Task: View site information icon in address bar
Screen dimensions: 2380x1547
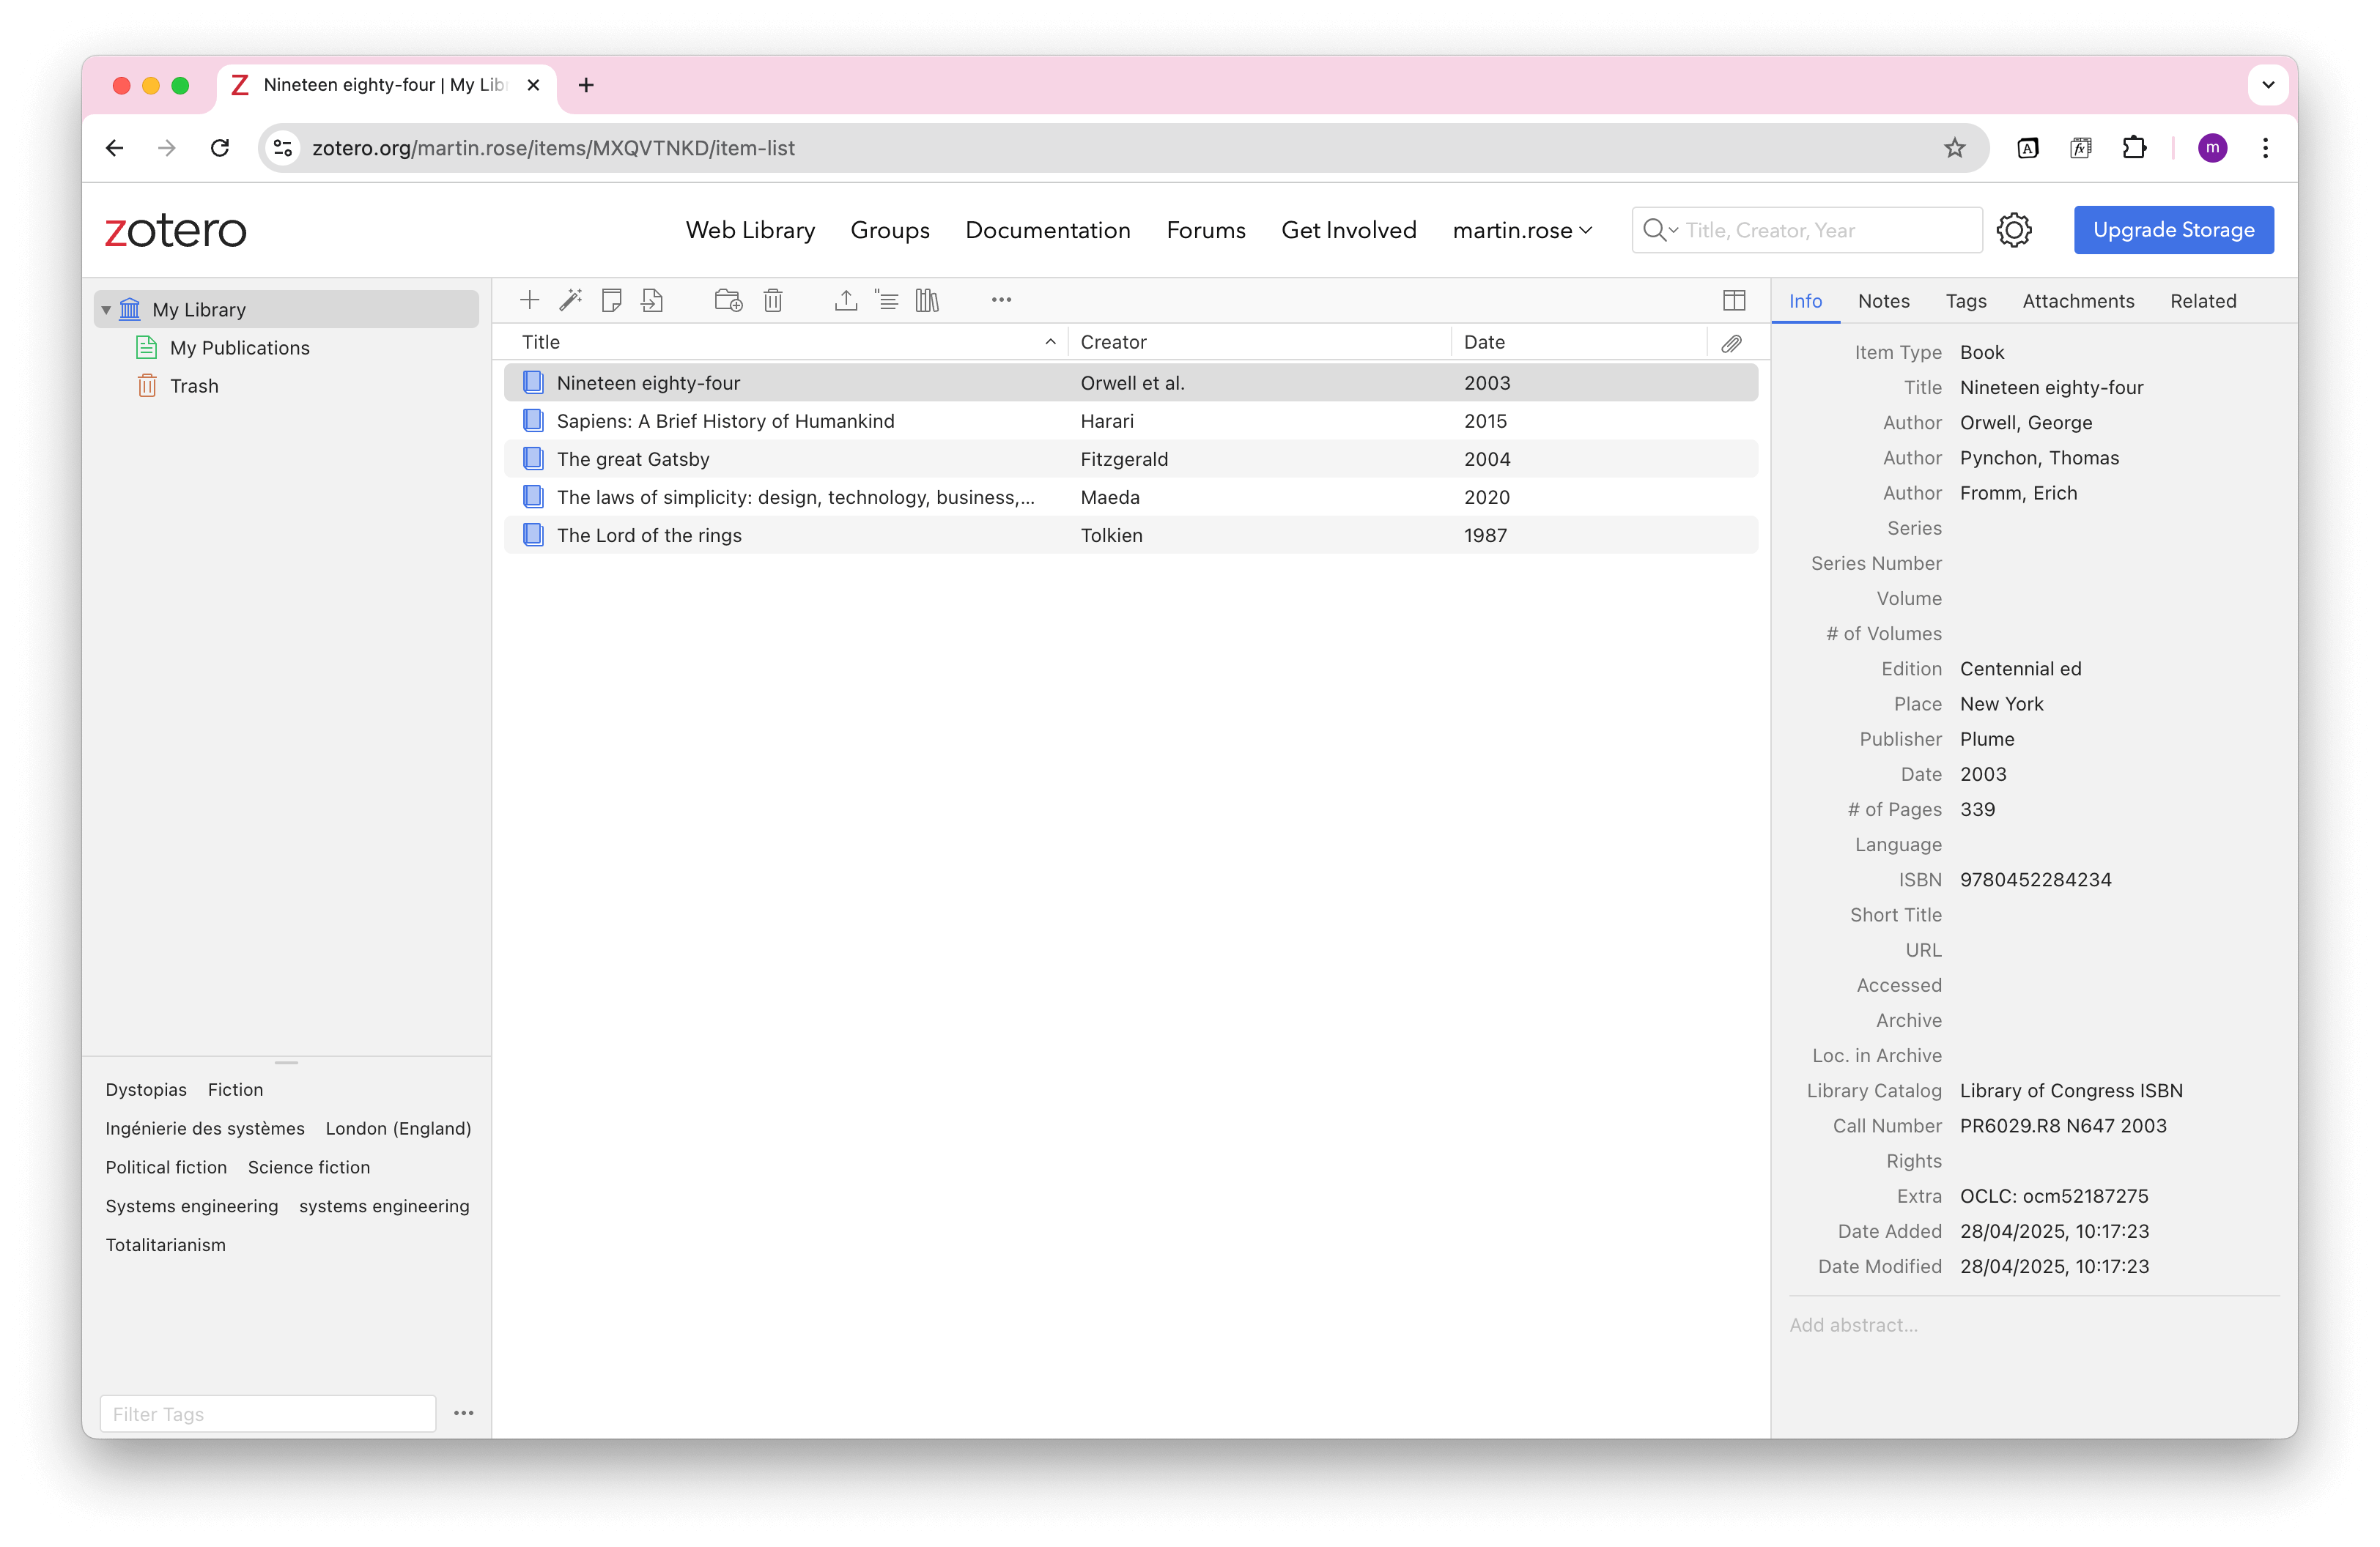Action: click(x=283, y=148)
